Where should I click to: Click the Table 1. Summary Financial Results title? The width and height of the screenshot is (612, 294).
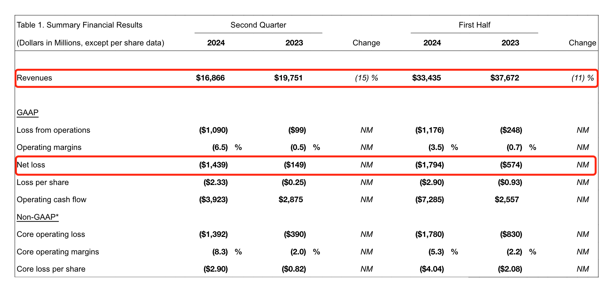[80, 25]
